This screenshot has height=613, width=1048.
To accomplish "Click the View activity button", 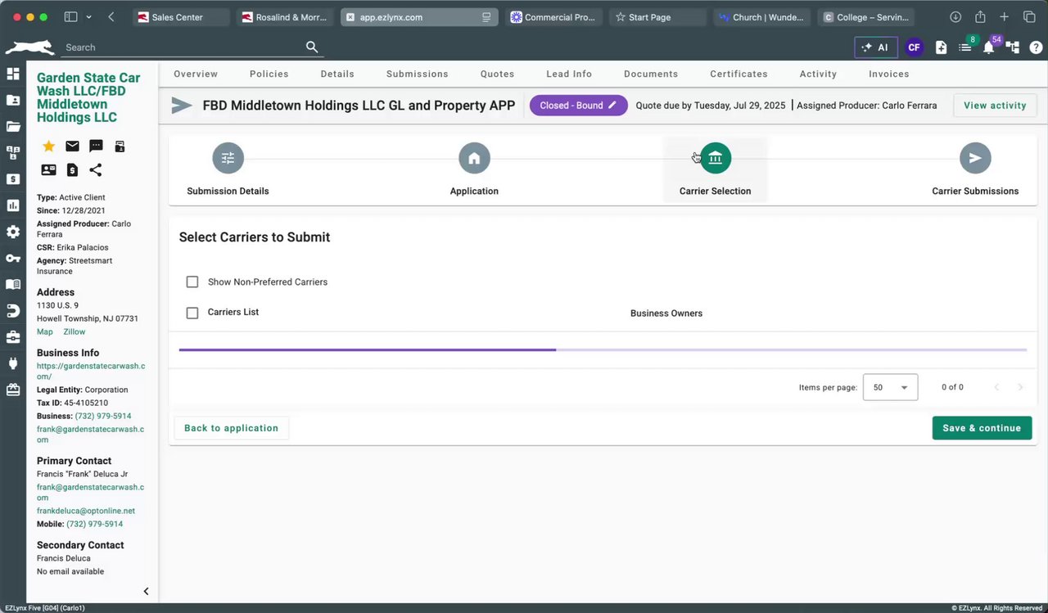I will tap(995, 106).
